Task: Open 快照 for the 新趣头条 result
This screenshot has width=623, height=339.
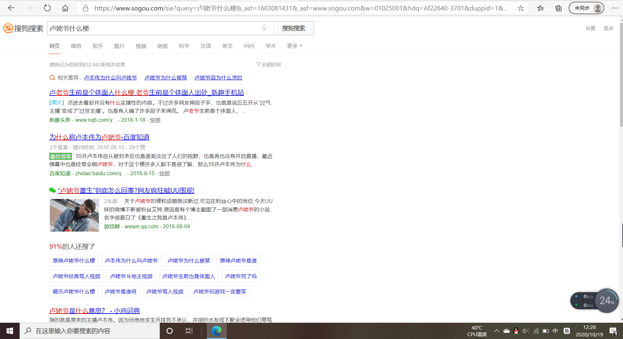Action: (x=155, y=120)
